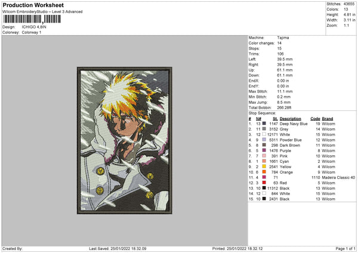The height and width of the screenshot is (253, 358).
Task: Click the Colorway 1 value
Action: [32, 32]
